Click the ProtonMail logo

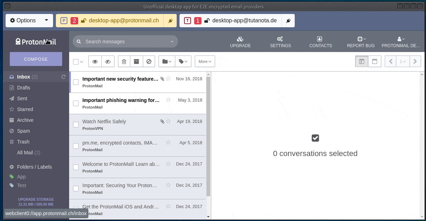click(x=36, y=42)
